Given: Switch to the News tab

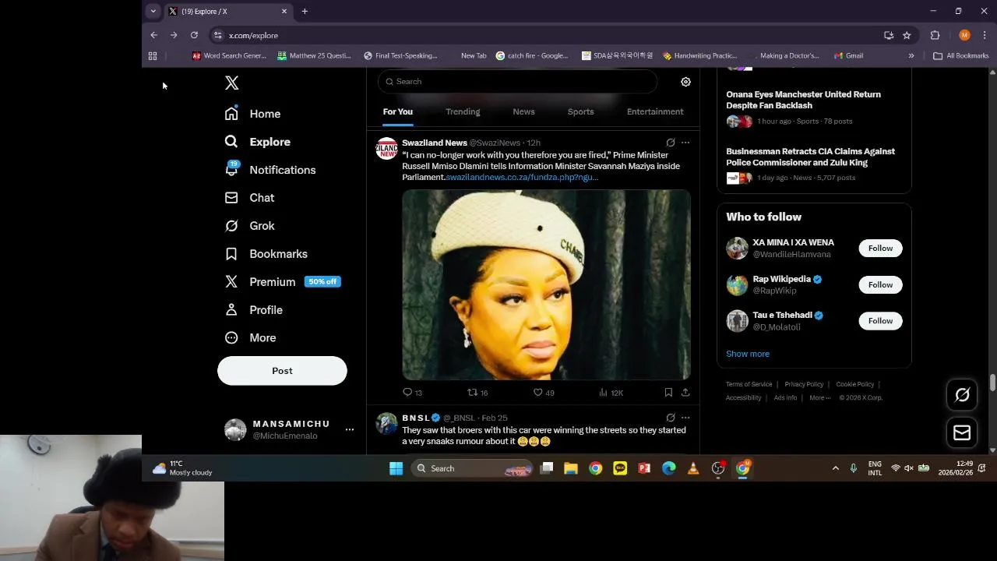Looking at the screenshot, I should click(523, 111).
